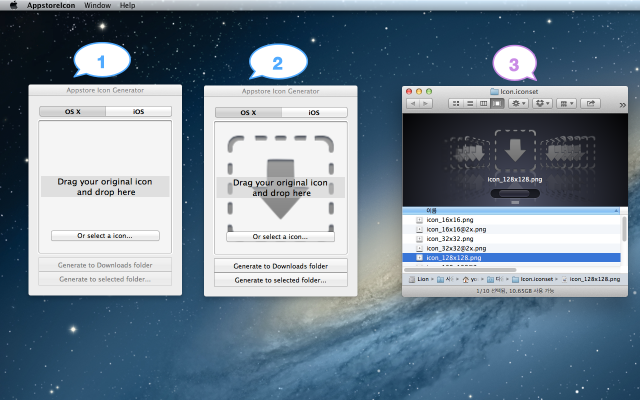Select the Cover Flow view button in Finder
This screenshot has width=640, height=400.
(x=497, y=103)
